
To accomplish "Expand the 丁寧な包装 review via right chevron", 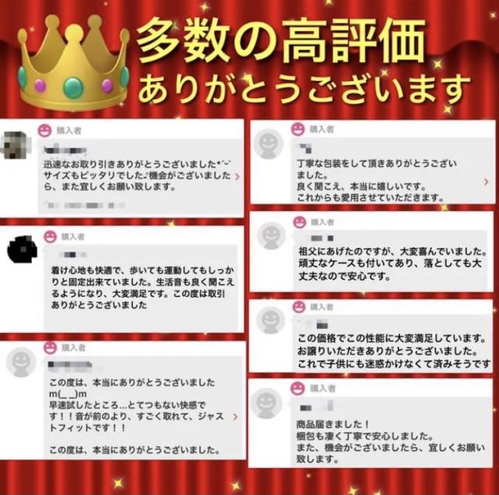I will (486, 182).
